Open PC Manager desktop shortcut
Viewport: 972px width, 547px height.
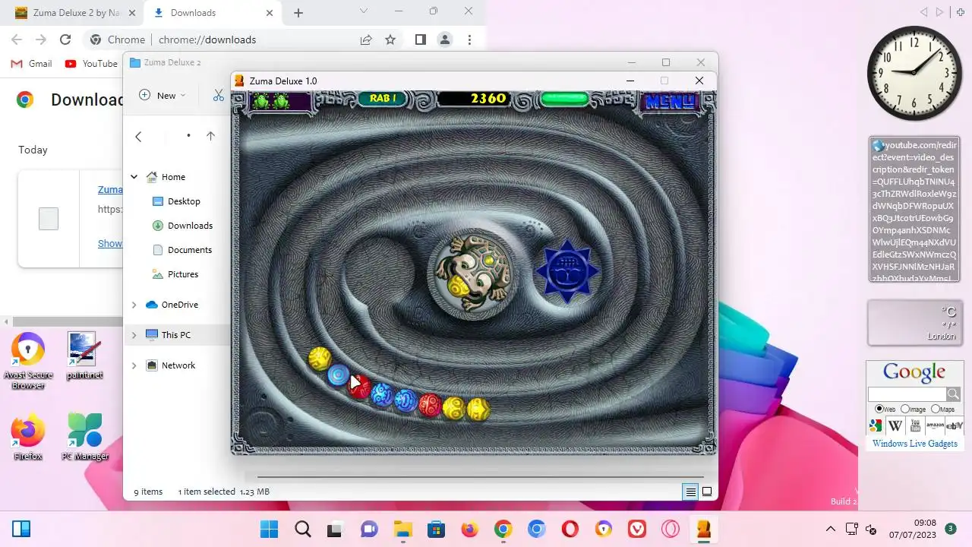(x=85, y=438)
